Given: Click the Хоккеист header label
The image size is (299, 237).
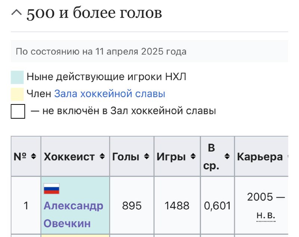Looking at the screenshot, I should tap(69, 157).
